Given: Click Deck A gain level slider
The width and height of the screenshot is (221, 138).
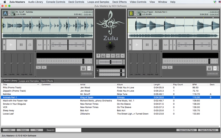Looking at the screenshot, I should point(83,61).
